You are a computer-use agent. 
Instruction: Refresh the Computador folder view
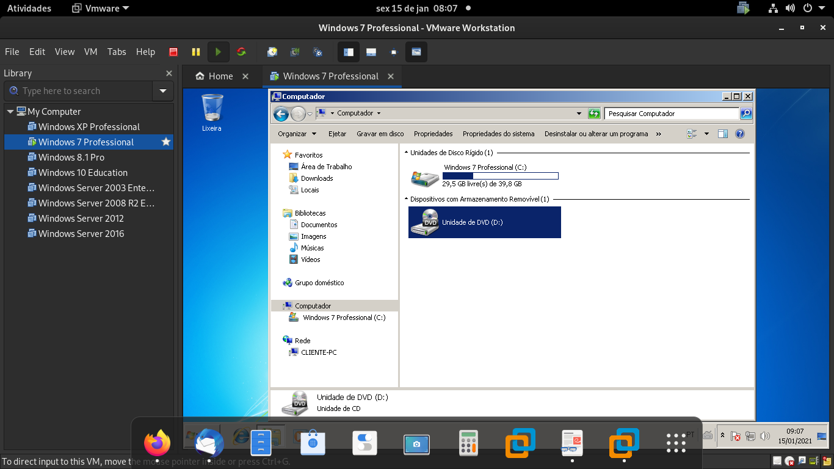click(x=594, y=114)
